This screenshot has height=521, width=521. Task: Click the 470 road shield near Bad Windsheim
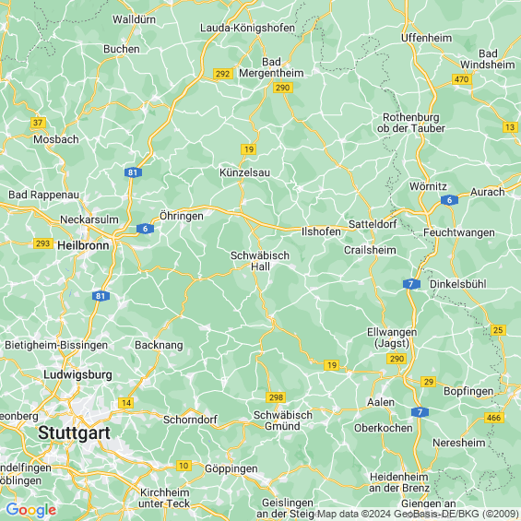(x=462, y=79)
